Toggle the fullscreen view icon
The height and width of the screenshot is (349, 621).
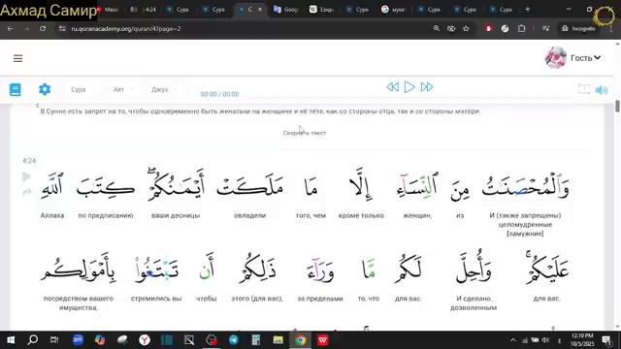584,89
